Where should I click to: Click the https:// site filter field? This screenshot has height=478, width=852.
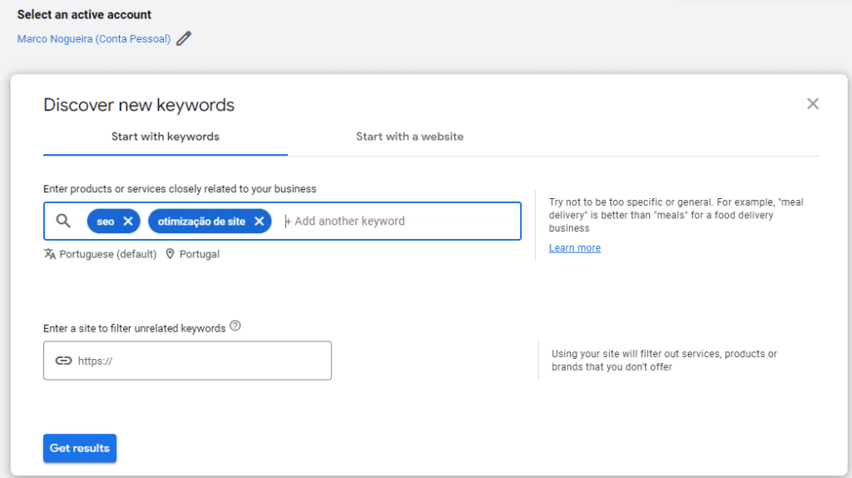(187, 361)
